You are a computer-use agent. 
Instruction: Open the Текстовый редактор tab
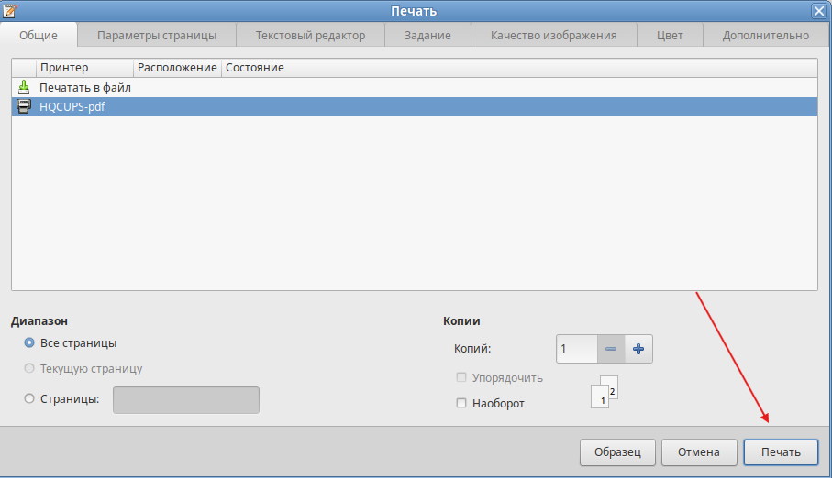pyautogui.click(x=310, y=36)
